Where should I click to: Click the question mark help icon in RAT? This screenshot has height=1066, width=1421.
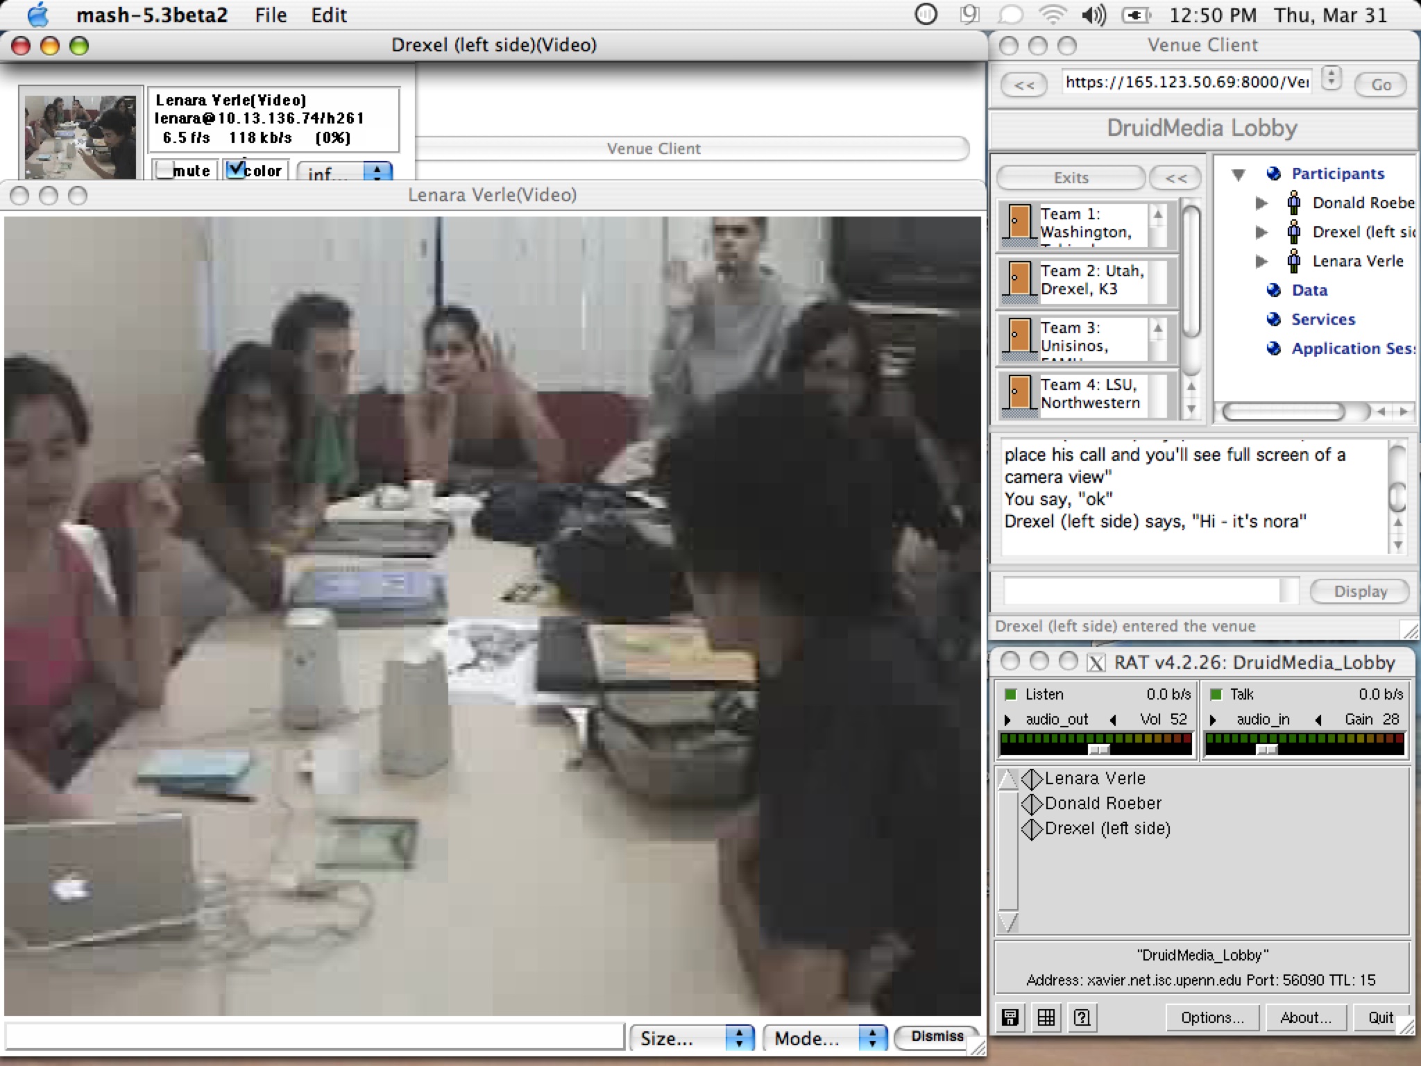click(1082, 1017)
